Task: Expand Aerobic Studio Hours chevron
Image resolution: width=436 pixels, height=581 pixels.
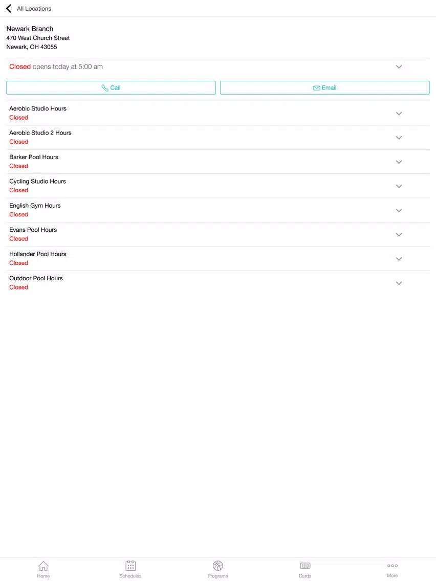Action: point(399,114)
